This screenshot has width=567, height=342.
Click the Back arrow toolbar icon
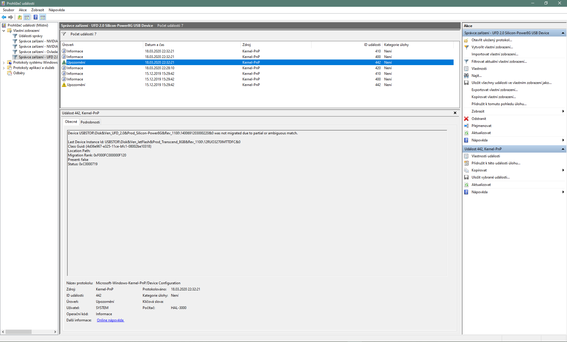pyautogui.click(x=4, y=17)
